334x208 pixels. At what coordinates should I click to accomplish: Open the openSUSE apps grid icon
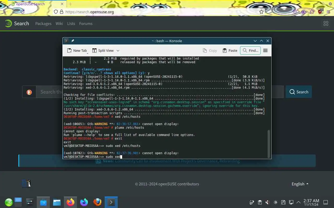(326, 23)
